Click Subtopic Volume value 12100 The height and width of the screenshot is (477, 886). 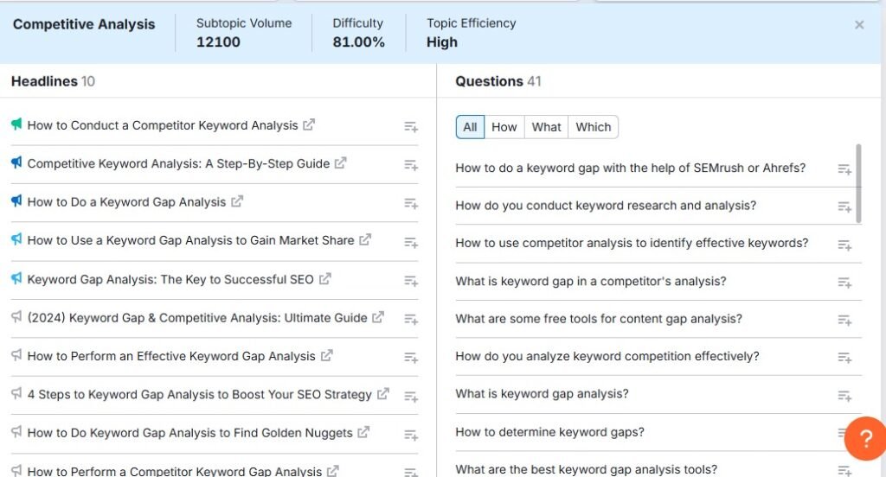(218, 42)
